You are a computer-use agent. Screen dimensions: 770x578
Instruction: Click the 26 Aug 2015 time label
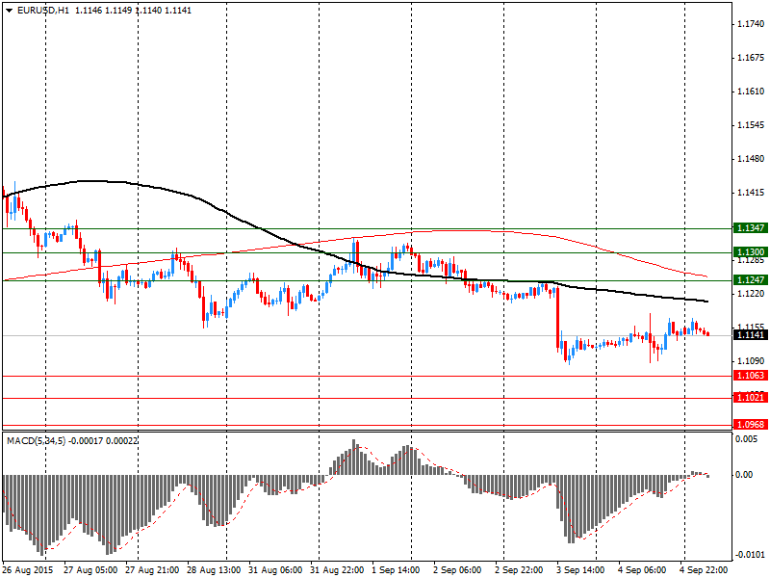[x=28, y=570]
